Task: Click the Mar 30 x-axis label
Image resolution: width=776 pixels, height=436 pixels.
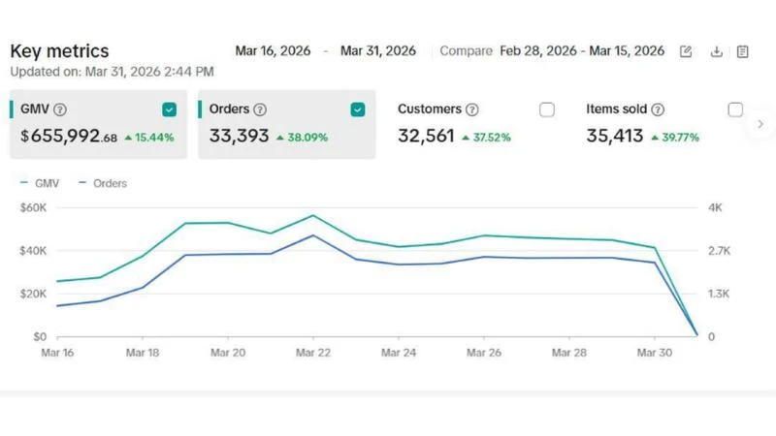Action: coord(654,353)
